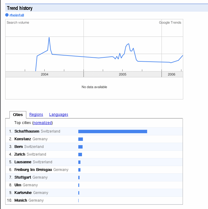This screenshot has width=208, height=209.
Task: Click Lausanne Switzerland in the list
Action: pyautogui.click(x=33, y=162)
